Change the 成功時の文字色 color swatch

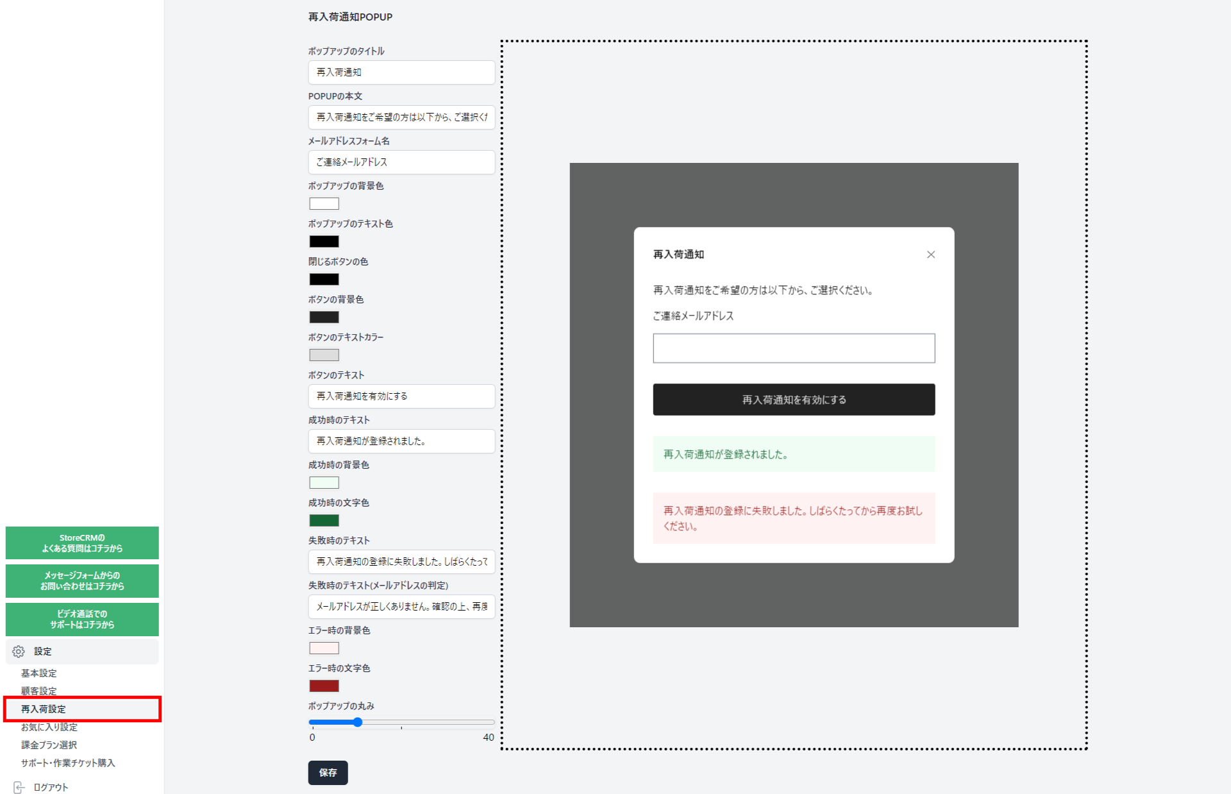click(x=323, y=520)
